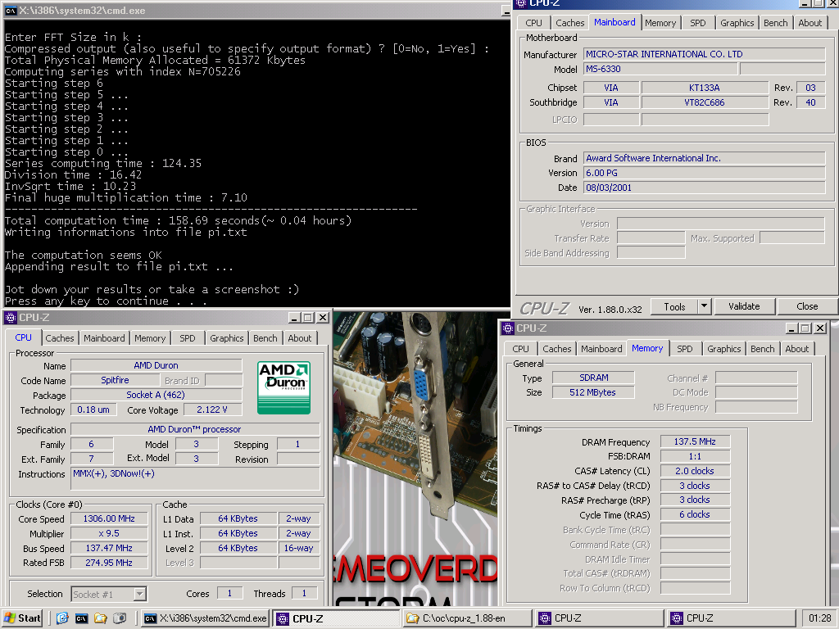Viewport: 839px width, 629px height.
Task: Go to the Graphics tab in the CPU window
Action: click(226, 338)
